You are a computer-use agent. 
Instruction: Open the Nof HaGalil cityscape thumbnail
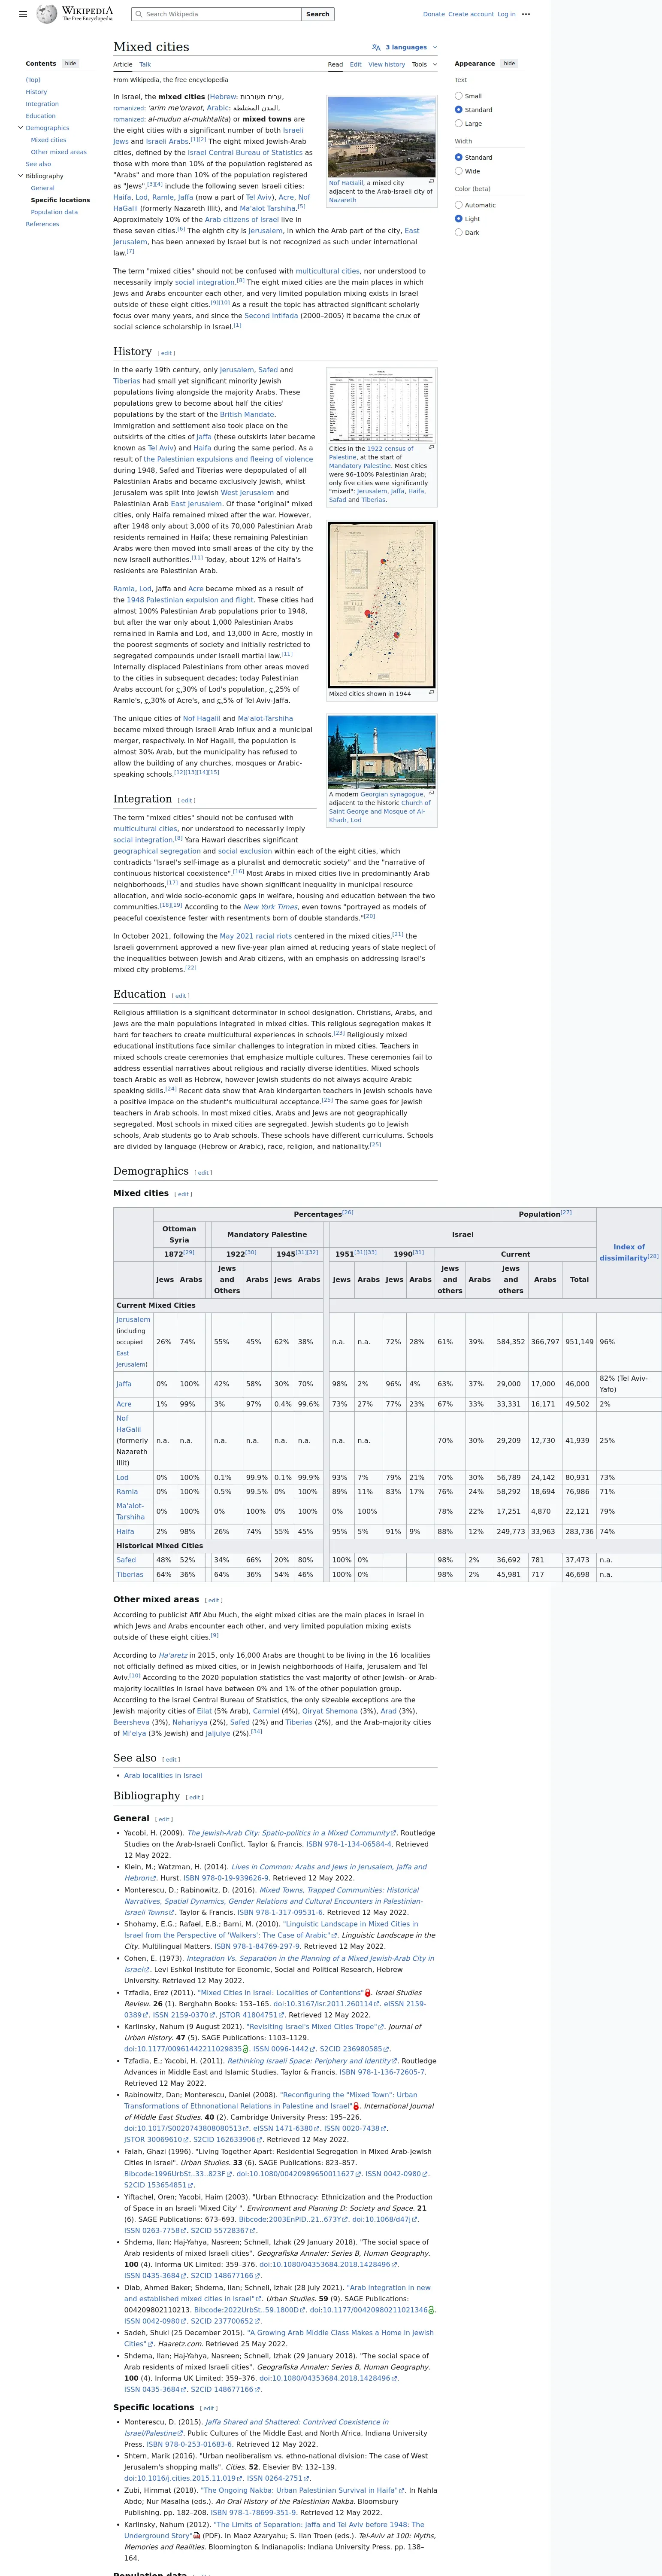click(382, 136)
